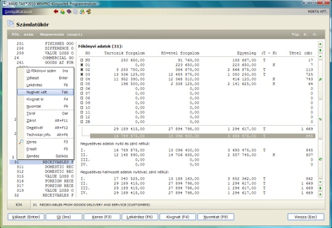Viewport: 332px width, 228px height.
Task: Click the single down arrow side button
Action: point(320,182)
